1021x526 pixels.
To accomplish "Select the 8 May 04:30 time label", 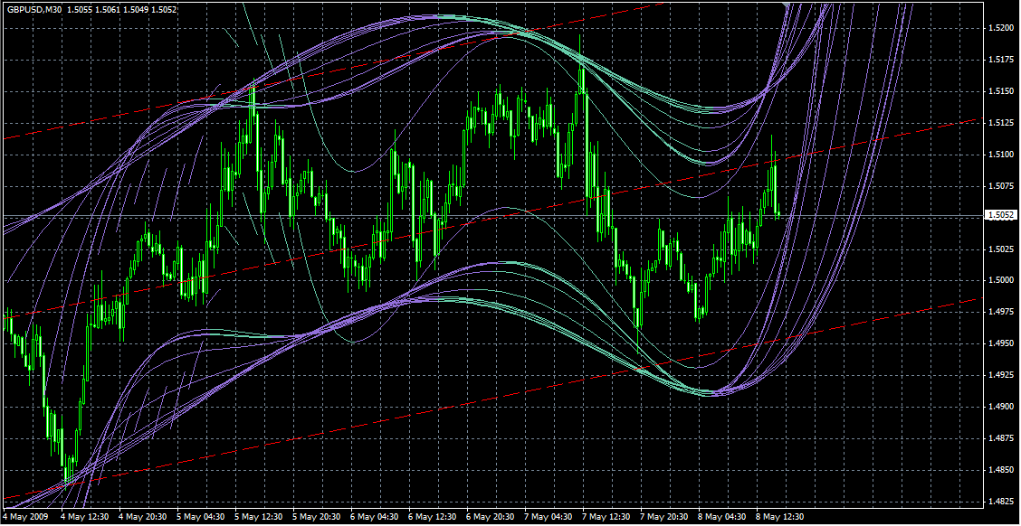I will (x=723, y=517).
